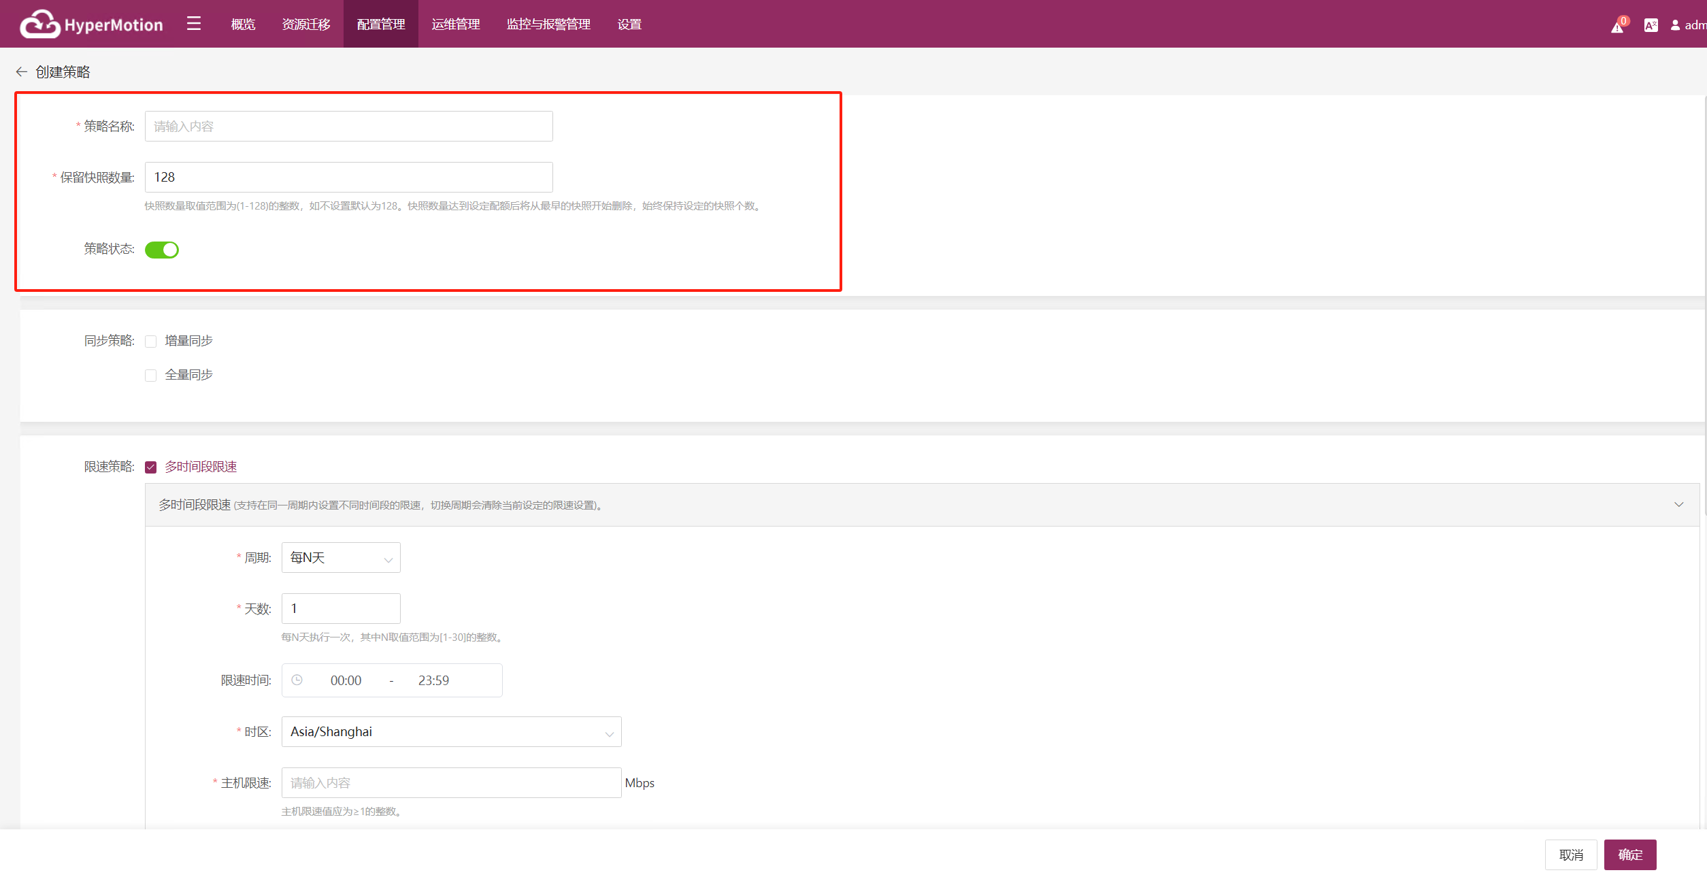The width and height of the screenshot is (1707, 879).
Task: Collapse the 多时间段限速 panel chevron
Action: click(x=1679, y=504)
